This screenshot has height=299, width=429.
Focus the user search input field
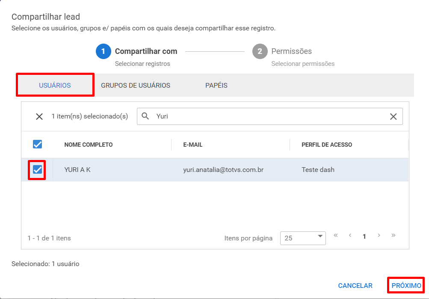click(270, 116)
